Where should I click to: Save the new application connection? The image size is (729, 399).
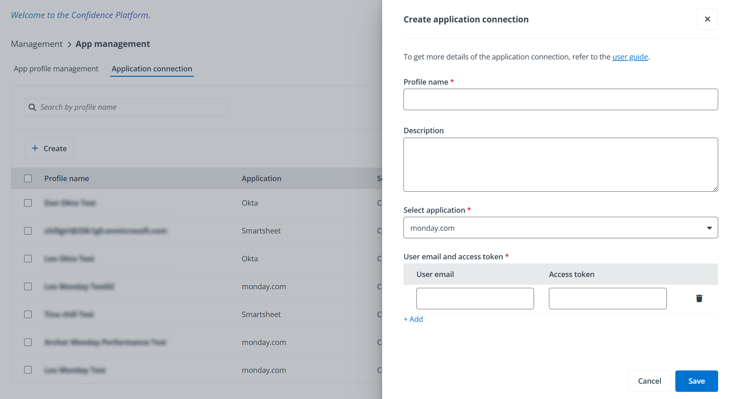[696, 381]
